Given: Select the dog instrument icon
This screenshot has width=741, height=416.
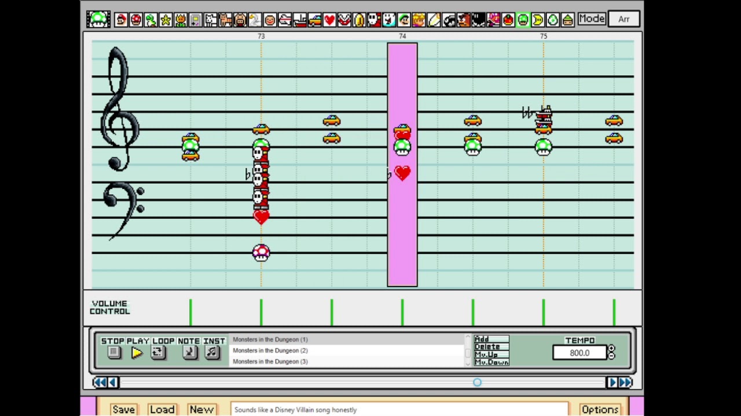Looking at the screenshot, I should coord(210,20).
